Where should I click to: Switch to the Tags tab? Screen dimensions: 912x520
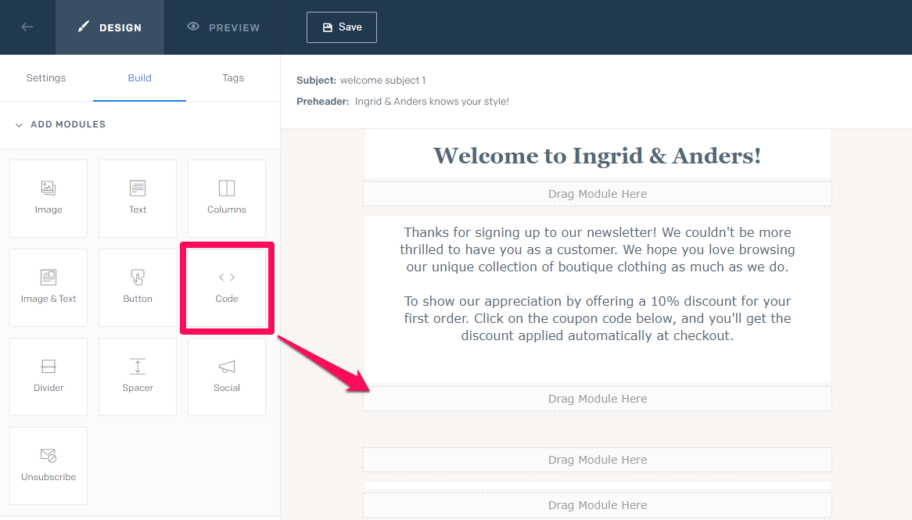pyautogui.click(x=233, y=78)
